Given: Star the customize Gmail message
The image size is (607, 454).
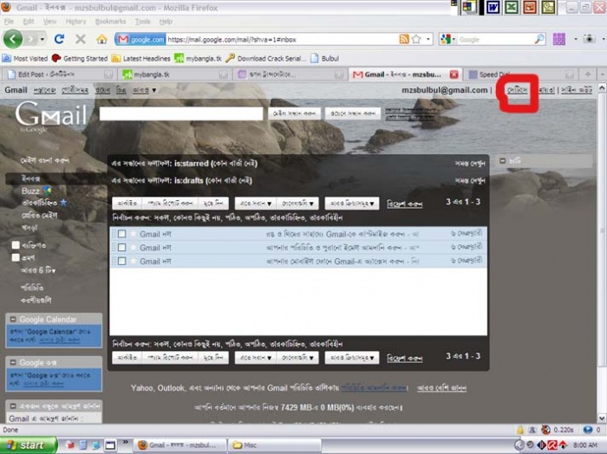Looking at the screenshot, I should (134, 234).
